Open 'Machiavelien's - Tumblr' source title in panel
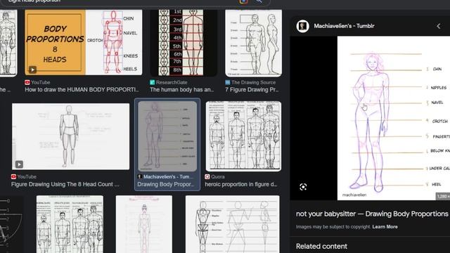 [x=344, y=26]
